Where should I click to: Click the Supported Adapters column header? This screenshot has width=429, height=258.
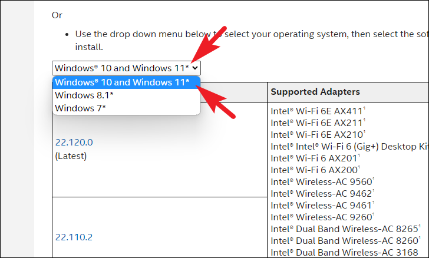point(315,92)
